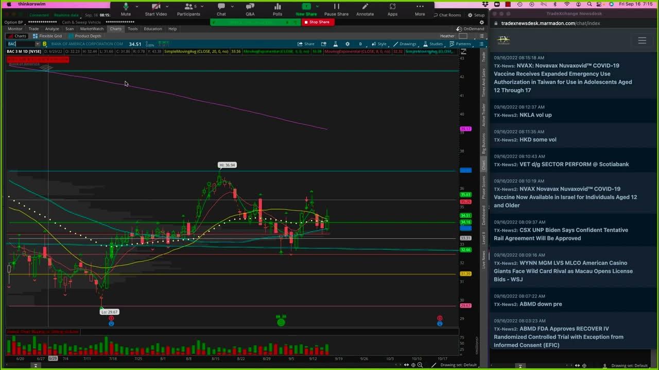Click the green earnings marker on the timeline
This screenshot has height=370, width=659.
(x=281, y=322)
